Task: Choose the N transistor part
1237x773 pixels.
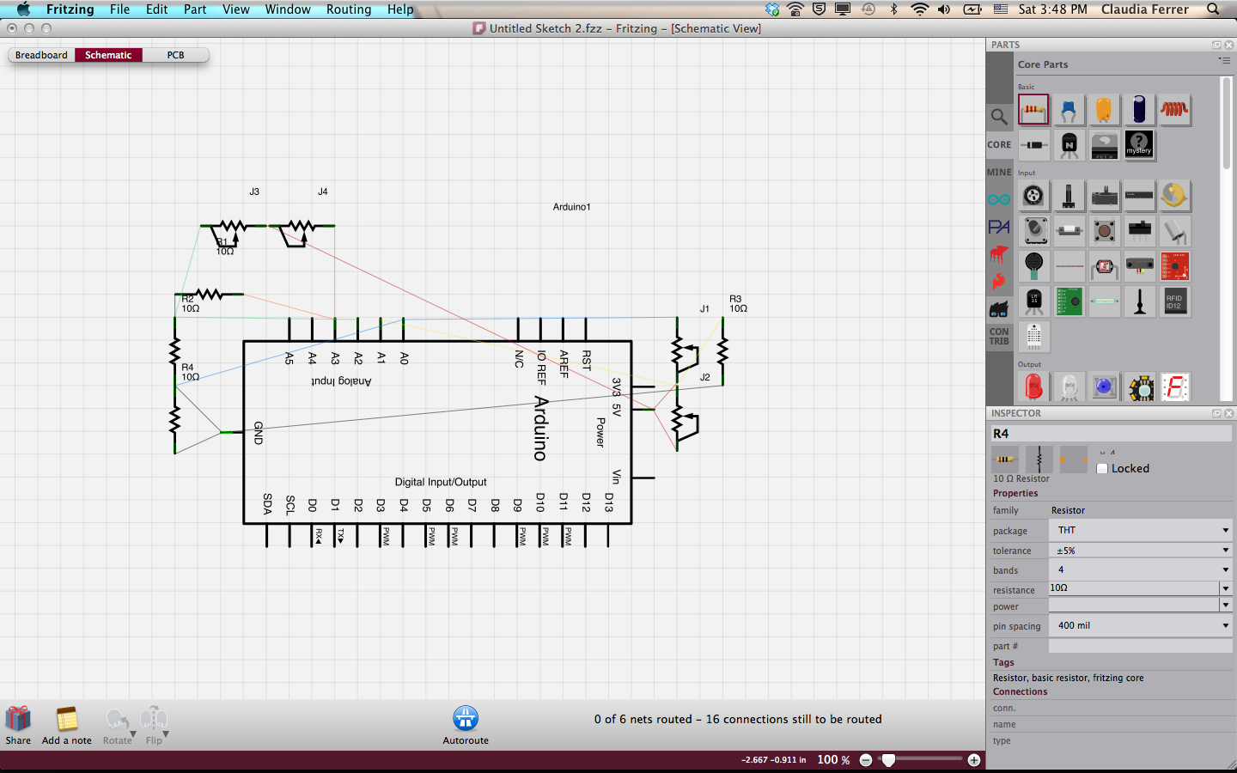Action: point(1069,145)
